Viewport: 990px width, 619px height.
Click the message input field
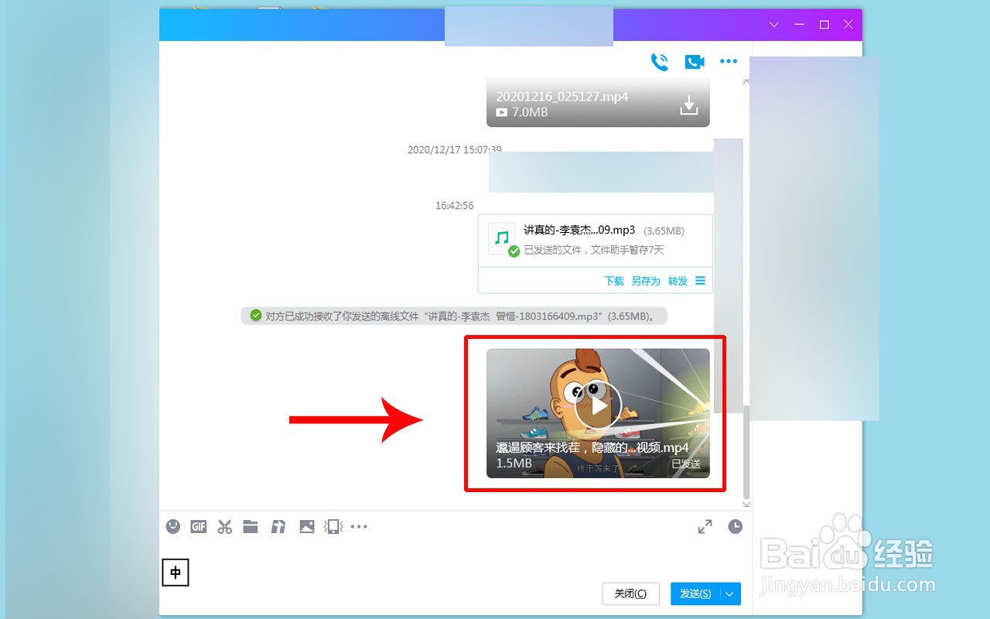coord(456,561)
